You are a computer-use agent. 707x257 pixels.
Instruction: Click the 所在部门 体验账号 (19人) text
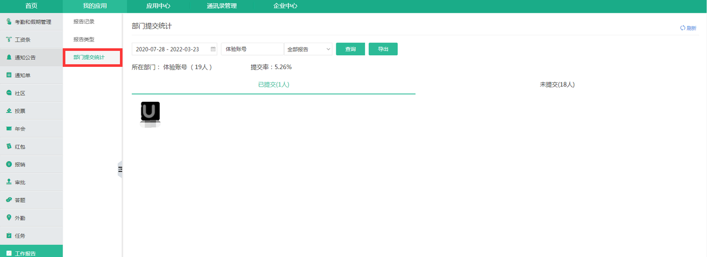tap(172, 67)
